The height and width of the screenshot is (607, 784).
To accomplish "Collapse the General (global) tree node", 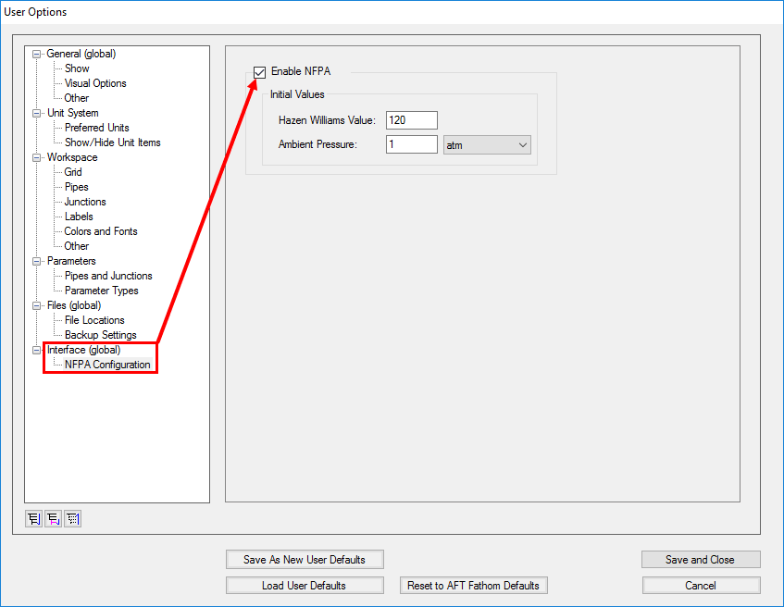I will click(x=37, y=54).
